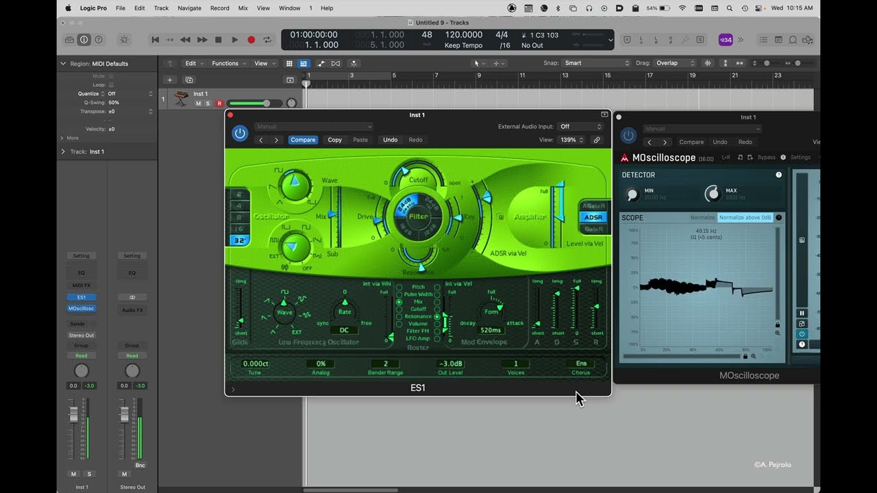Duplicate track icon in track header

pyautogui.click(x=189, y=80)
